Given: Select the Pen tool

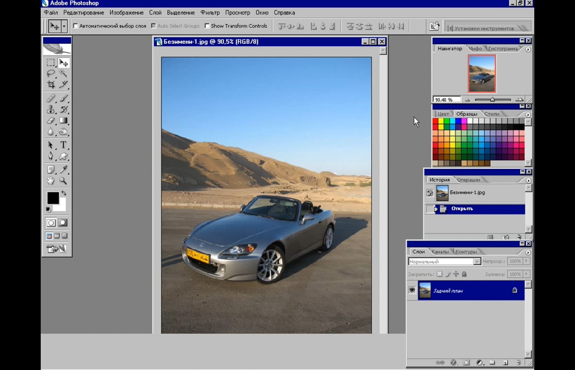Looking at the screenshot, I should click(51, 156).
